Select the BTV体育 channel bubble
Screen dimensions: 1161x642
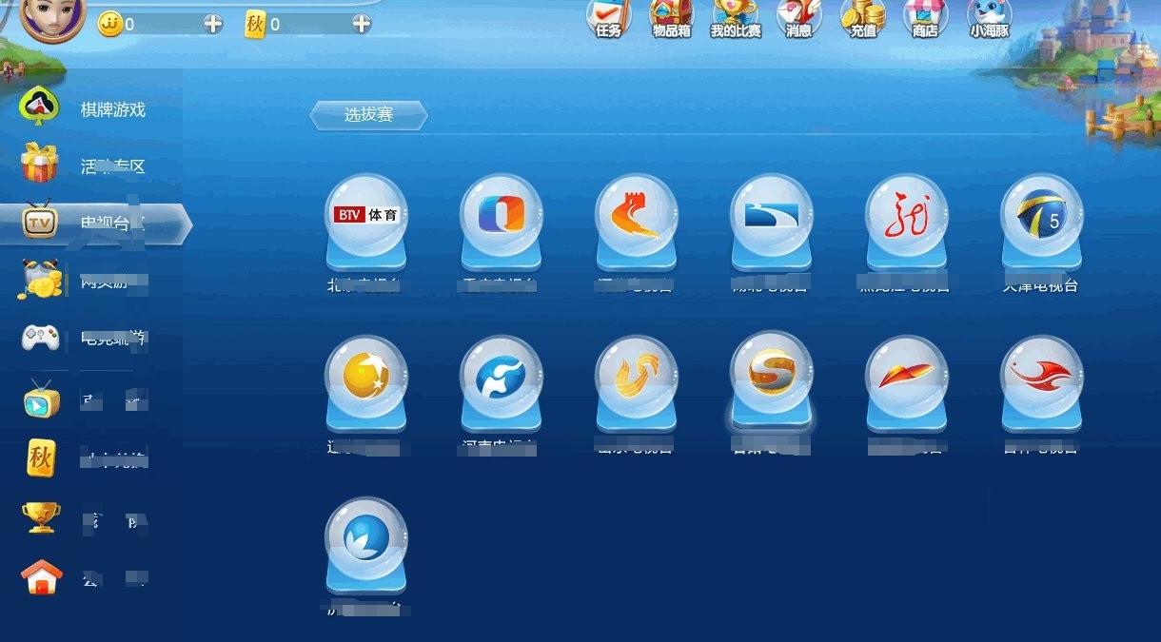(365, 217)
